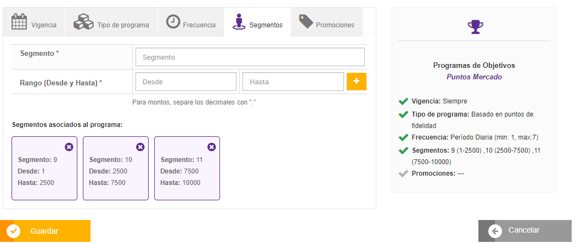Go to the Frecuencia tab

pyautogui.click(x=199, y=25)
